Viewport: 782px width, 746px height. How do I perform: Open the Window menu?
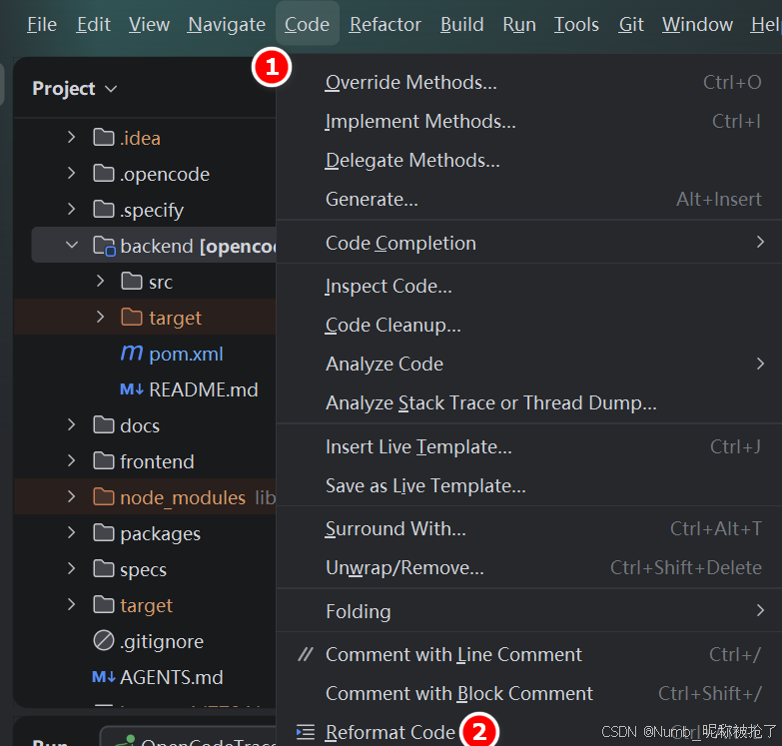697,24
